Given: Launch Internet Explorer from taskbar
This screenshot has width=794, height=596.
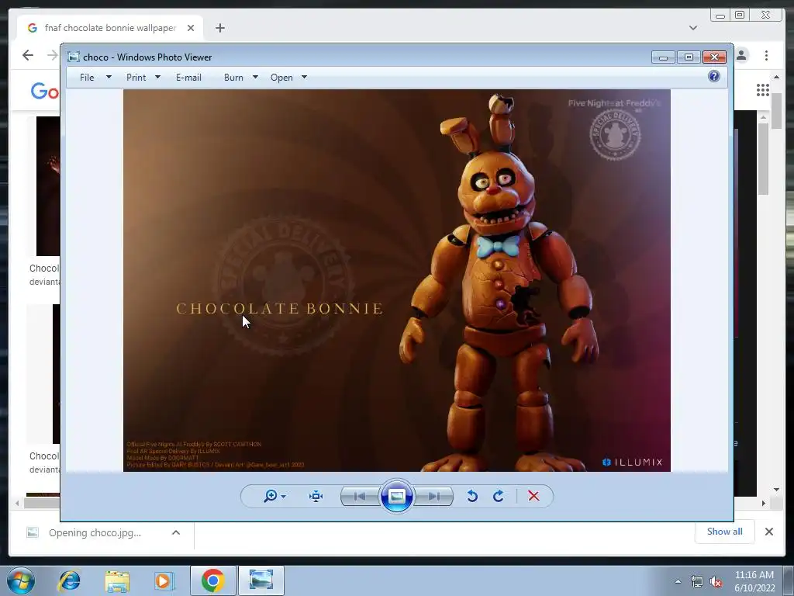Looking at the screenshot, I should pos(69,580).
